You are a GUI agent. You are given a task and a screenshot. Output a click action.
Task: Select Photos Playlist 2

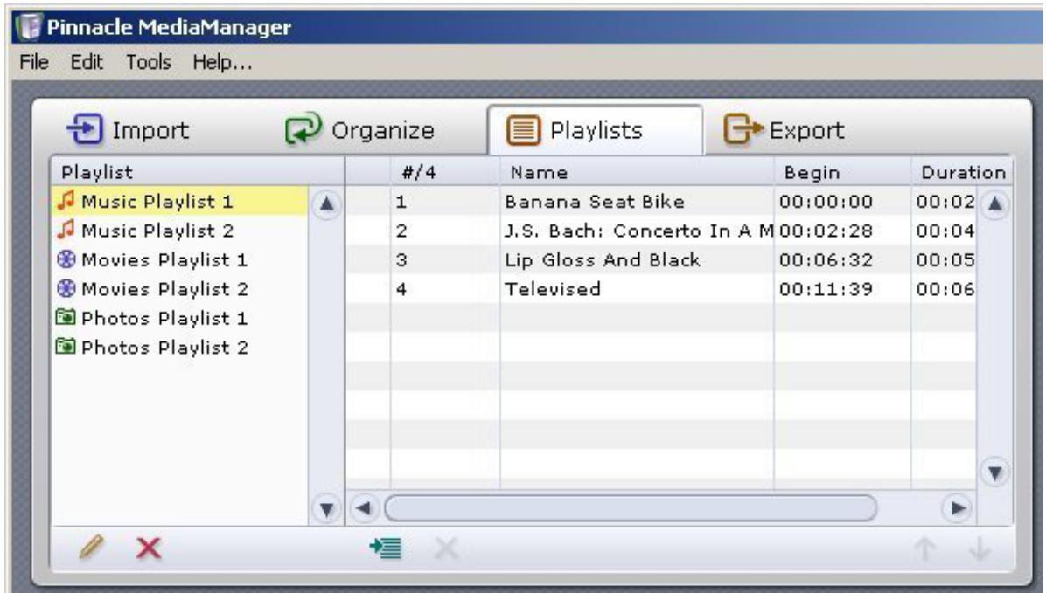179,347
